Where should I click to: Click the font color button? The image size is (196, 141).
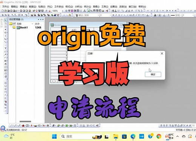tap(147, 15)
